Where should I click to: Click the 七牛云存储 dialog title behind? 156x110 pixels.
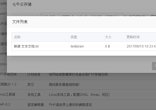(22, 4)
